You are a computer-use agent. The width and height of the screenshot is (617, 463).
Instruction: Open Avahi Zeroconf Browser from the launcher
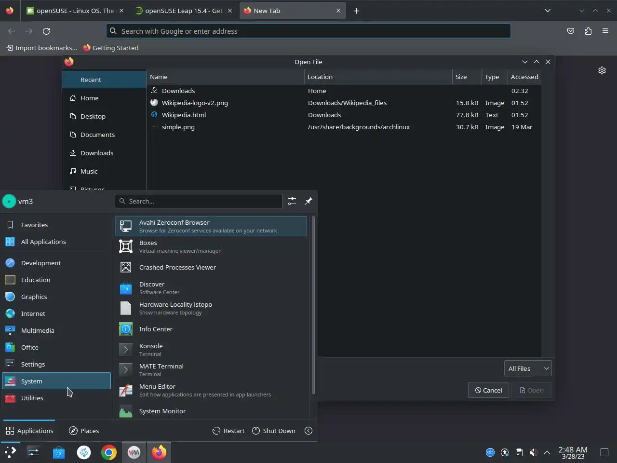tap(211, 226)
